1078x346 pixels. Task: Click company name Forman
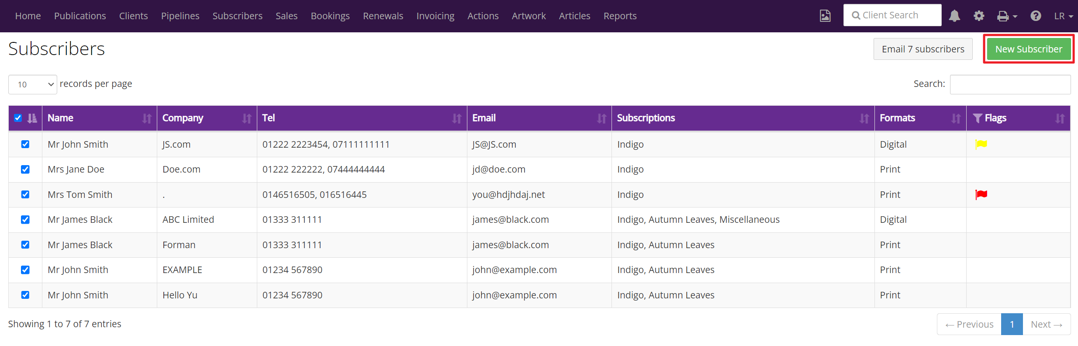[179, 245]
